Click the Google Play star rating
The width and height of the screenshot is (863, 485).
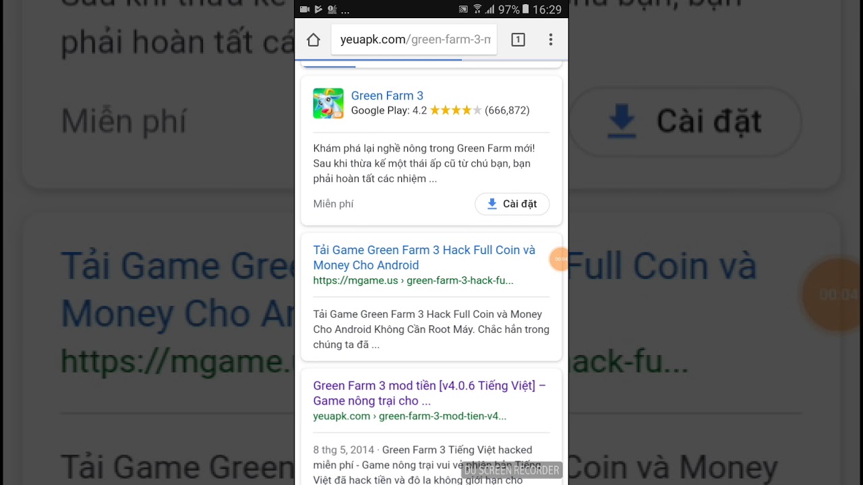(x=456, y=110)
